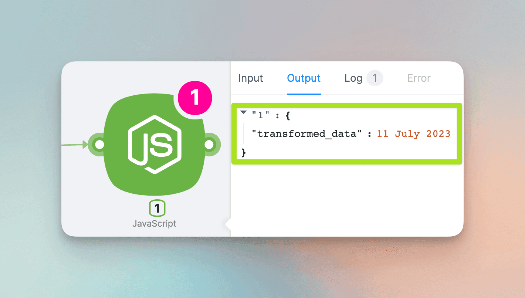Viewport: 525px width, 298px height.
Task: Click the node's right output connector
Action: point(209,145)
